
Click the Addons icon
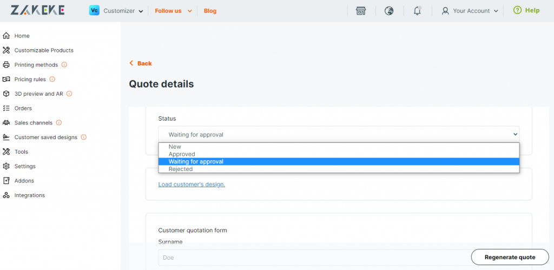(6, 181)
